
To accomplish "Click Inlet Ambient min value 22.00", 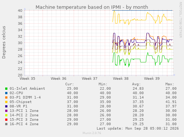I will pyautogui.click(x=105, y=89).
